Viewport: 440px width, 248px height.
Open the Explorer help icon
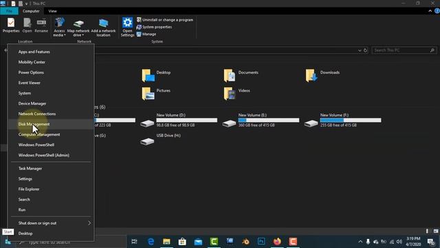[x=437, y=11]
